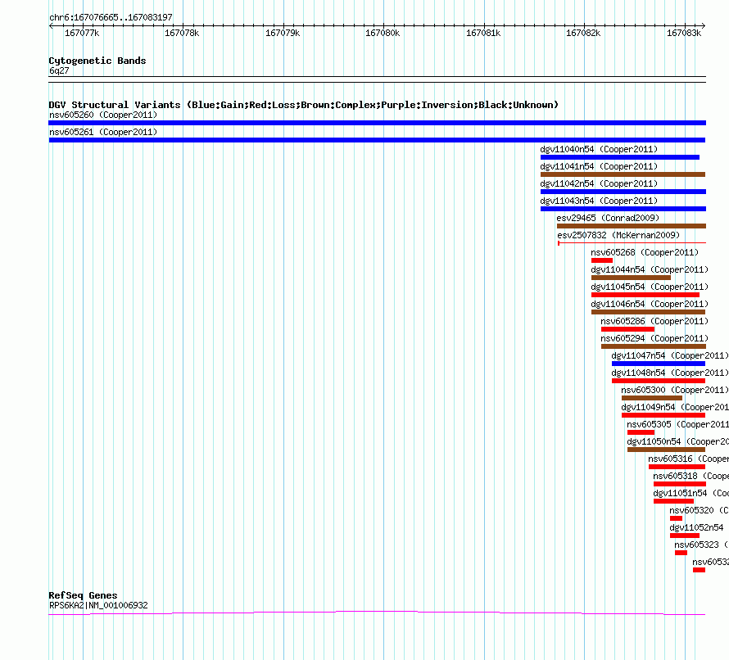Open the dgv11050n54 variant label
This screenshot has width=729, height=660.
(x=678, y=441)
